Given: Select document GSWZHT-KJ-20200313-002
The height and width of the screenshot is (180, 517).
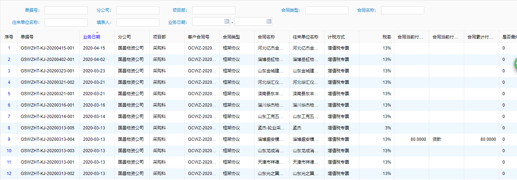Looking at the screenshot, I should tap(47, 174).
